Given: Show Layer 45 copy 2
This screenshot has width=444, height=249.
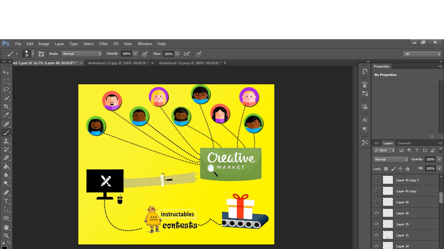Looking at the screenshot, I should (x=376, y=180).
